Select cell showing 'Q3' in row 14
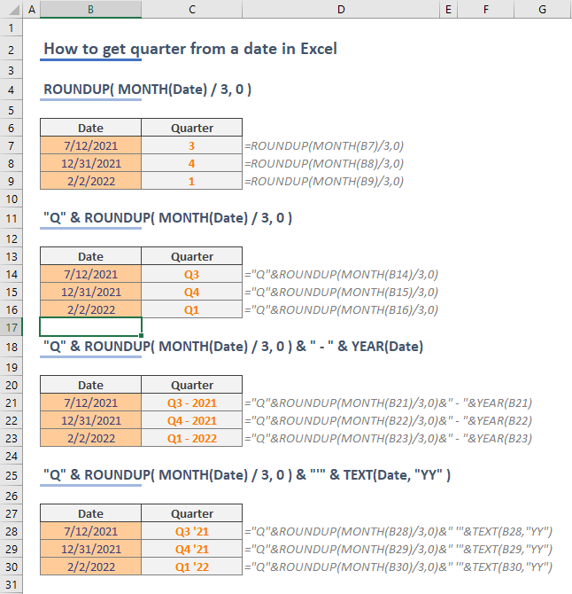 coord(192,274)
